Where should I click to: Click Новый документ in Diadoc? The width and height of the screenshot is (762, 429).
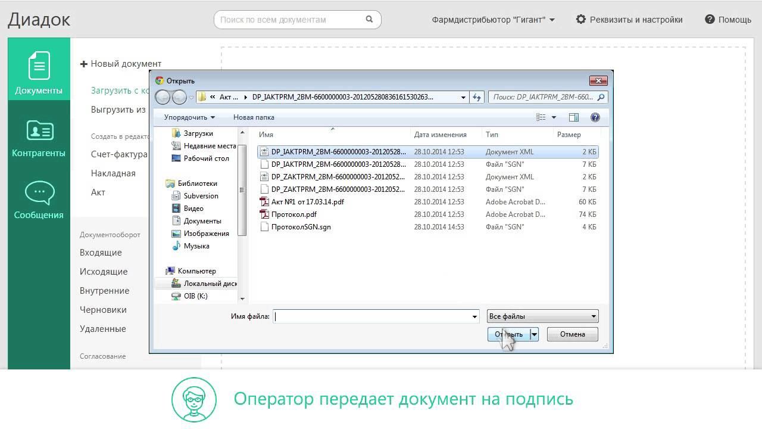click(x=121, y=64)
